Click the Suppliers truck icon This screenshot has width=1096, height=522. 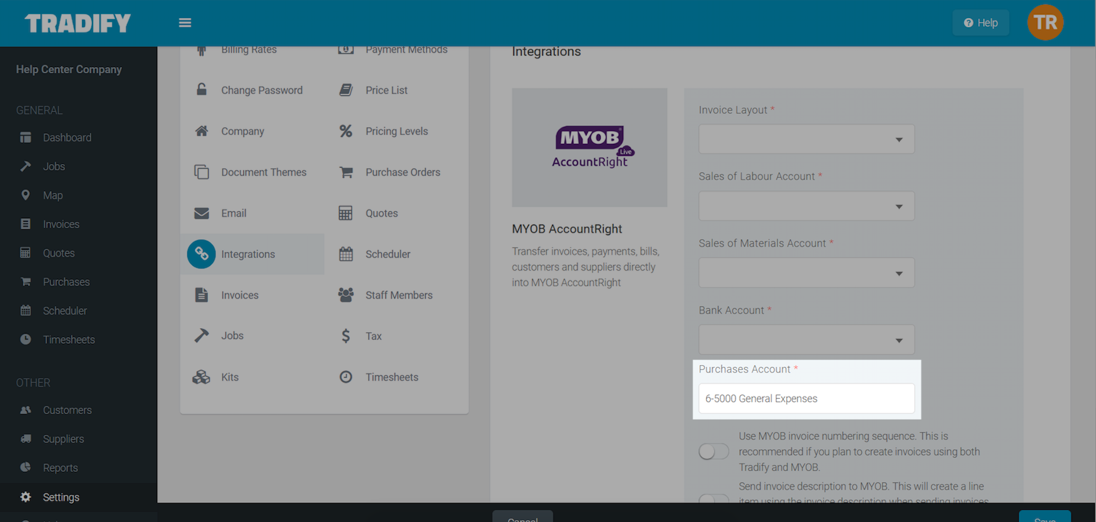pos(26,439)
